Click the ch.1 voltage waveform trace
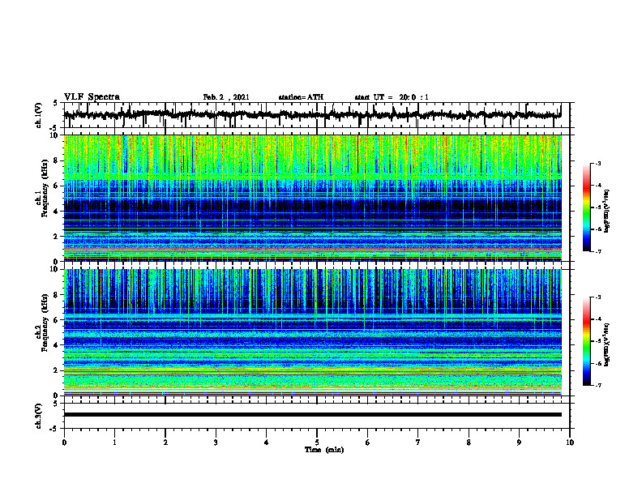 point(312,114)
